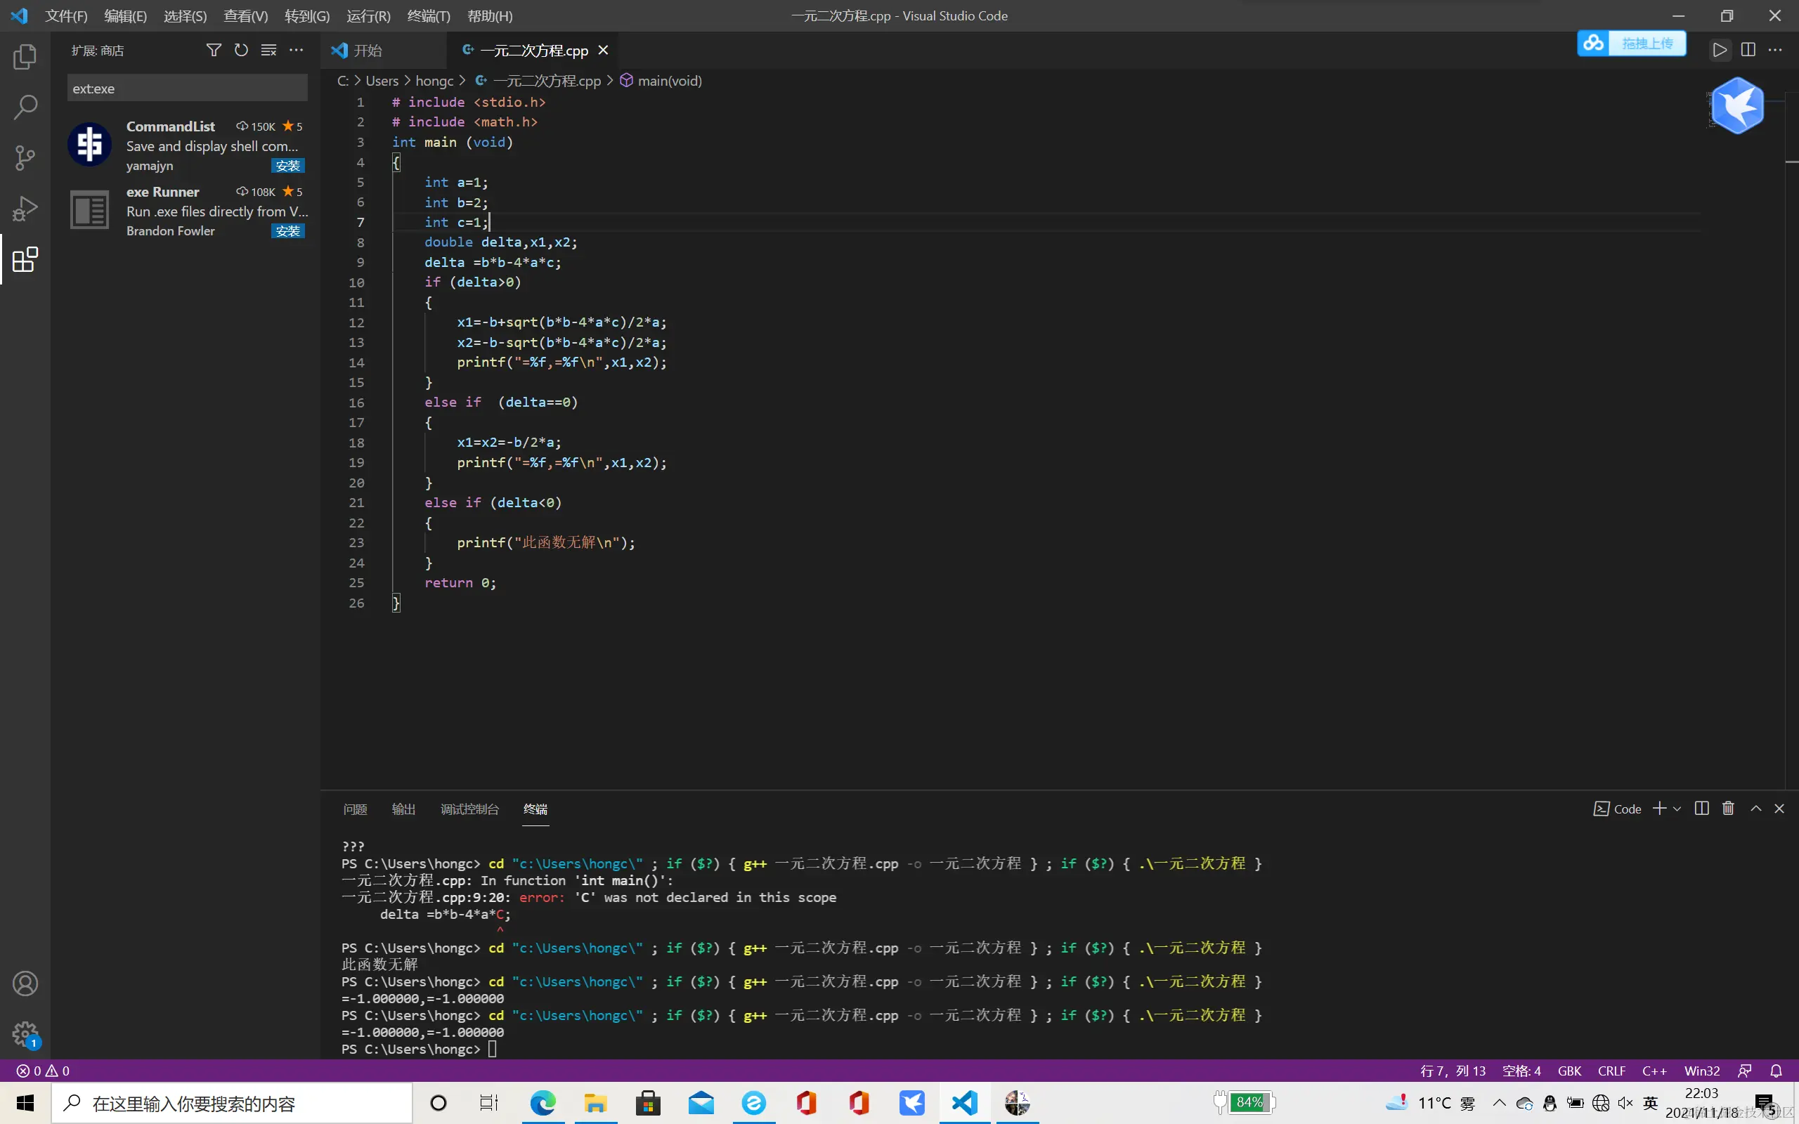Toggle split terminal in the panel

[x=1701, y=808]
